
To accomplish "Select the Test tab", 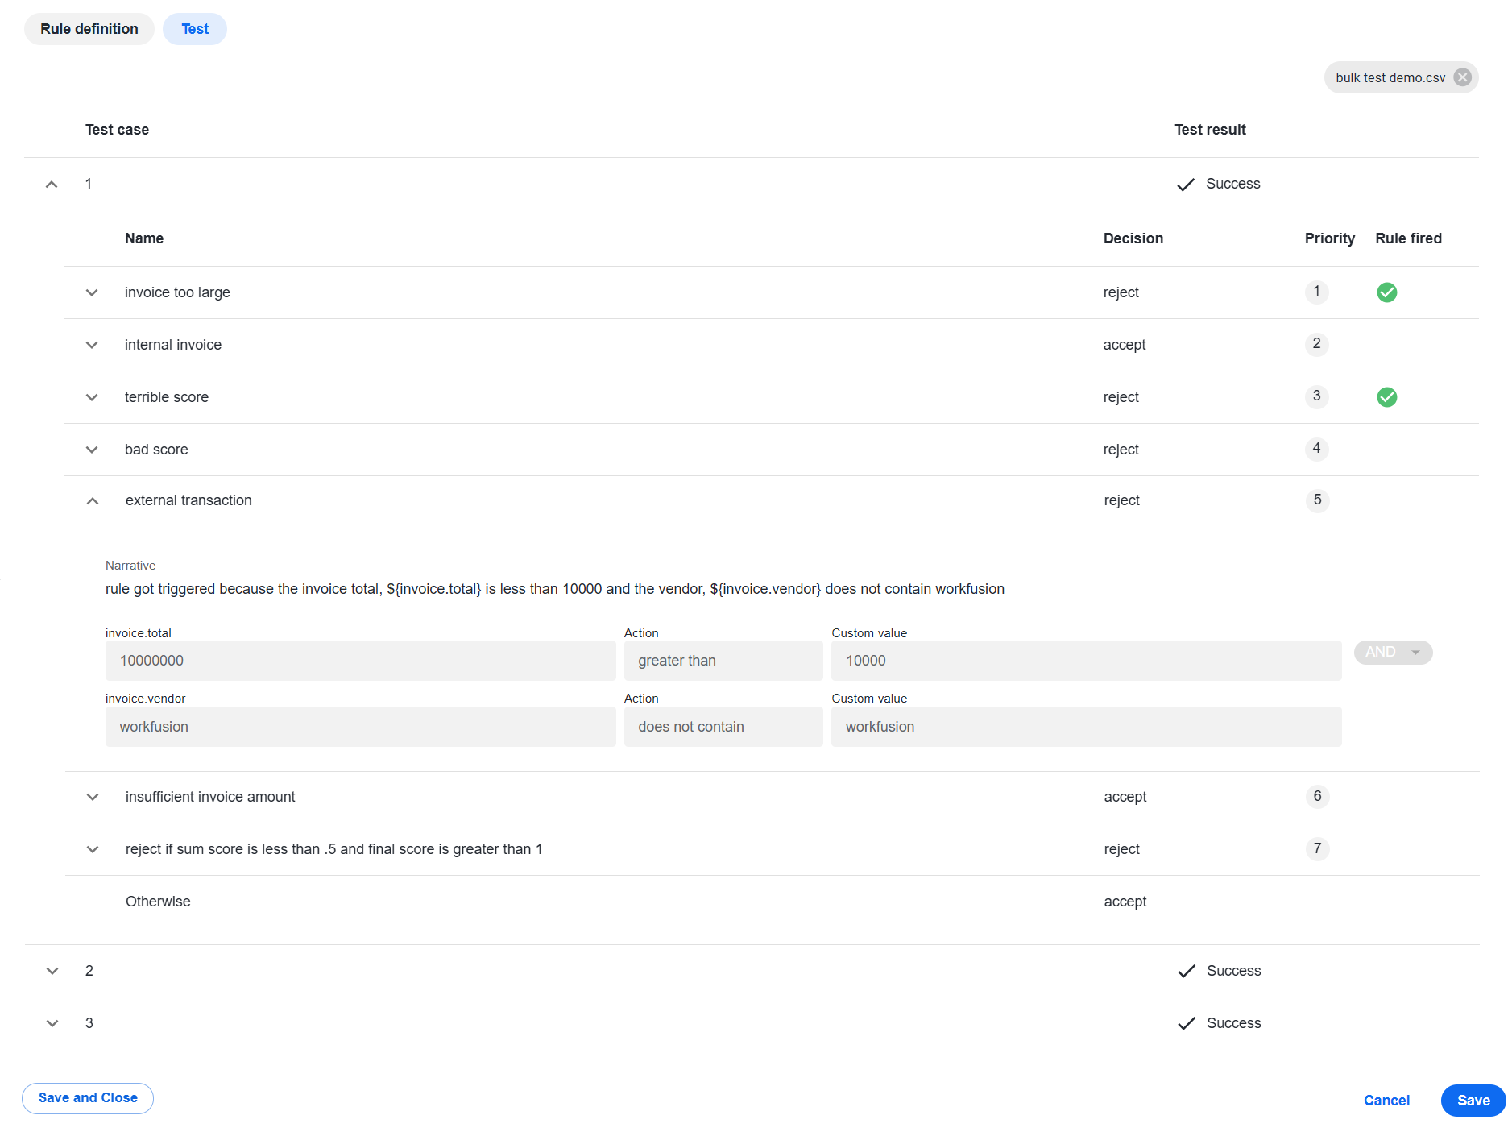I will point(195,29).
